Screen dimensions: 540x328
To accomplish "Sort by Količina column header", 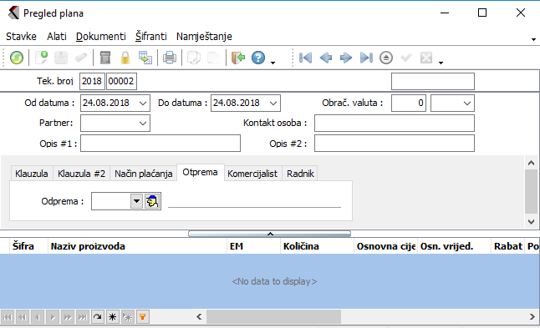I will 317,246.
